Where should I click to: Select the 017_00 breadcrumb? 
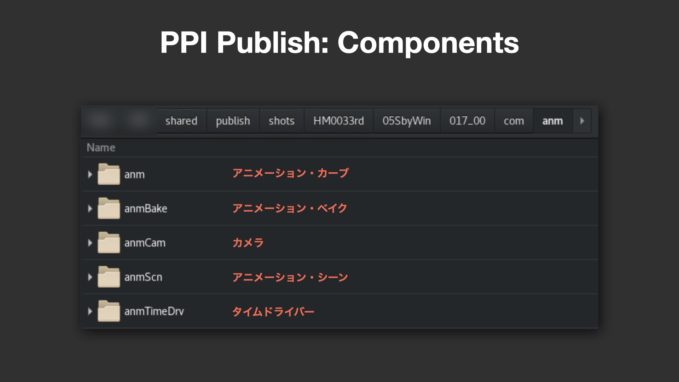pos(467,121)
